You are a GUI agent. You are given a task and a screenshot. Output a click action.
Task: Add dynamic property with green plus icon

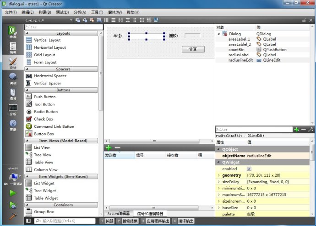(296, 129)
